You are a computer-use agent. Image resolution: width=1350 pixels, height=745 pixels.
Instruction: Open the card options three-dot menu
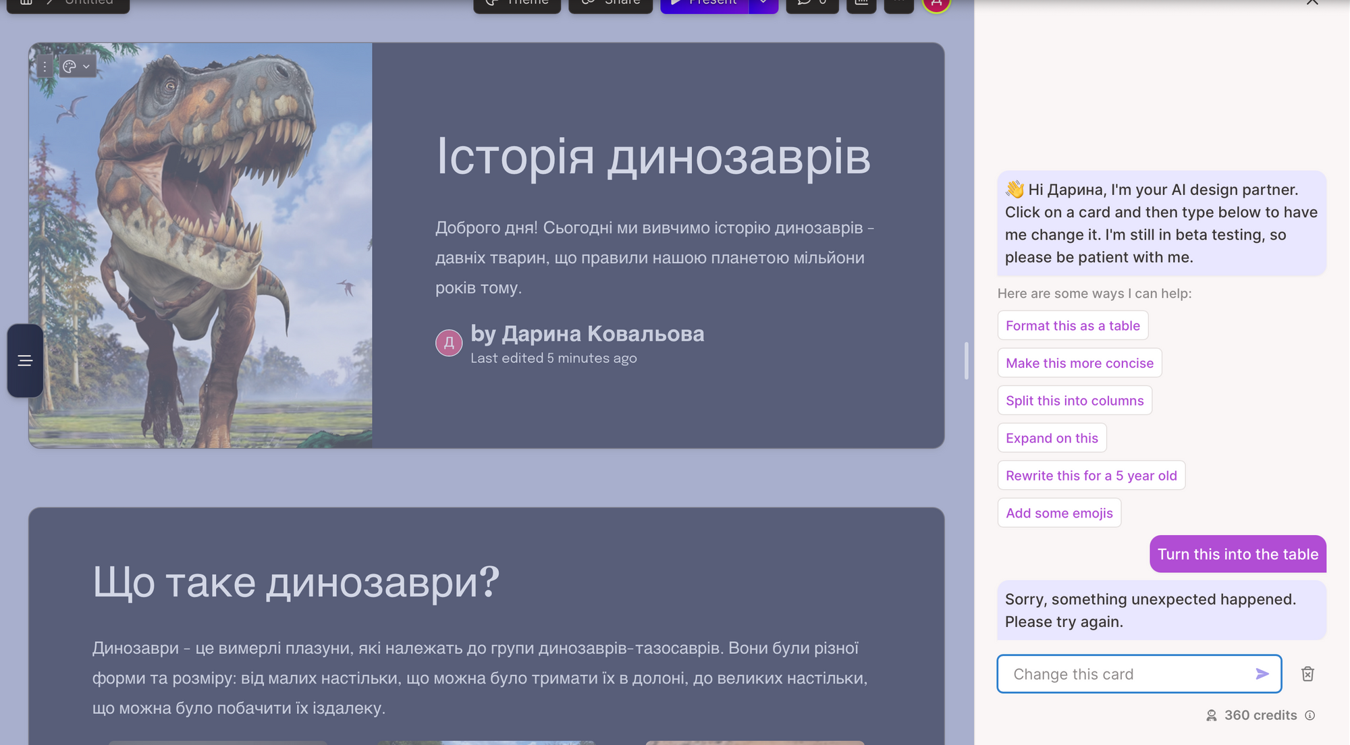45,66
